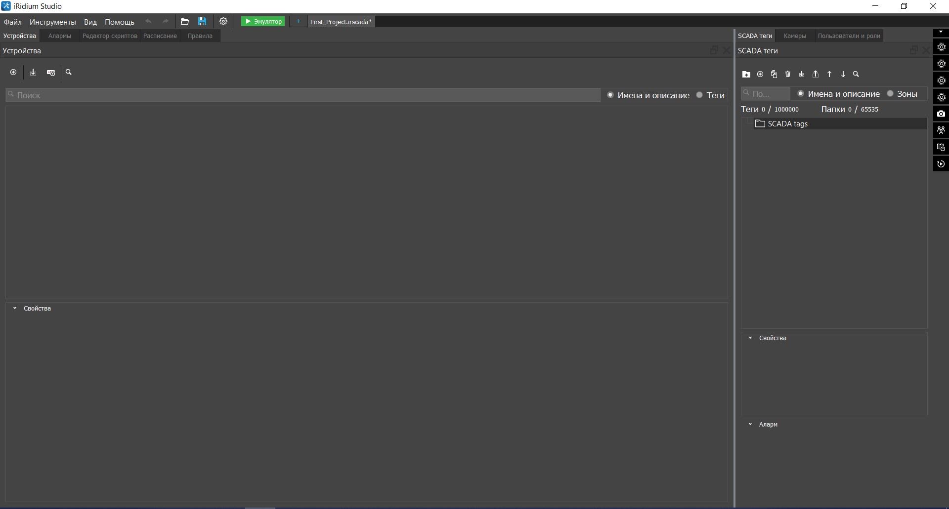Click the import device download icon in Устройства toolbar

(x=33, y=73)
